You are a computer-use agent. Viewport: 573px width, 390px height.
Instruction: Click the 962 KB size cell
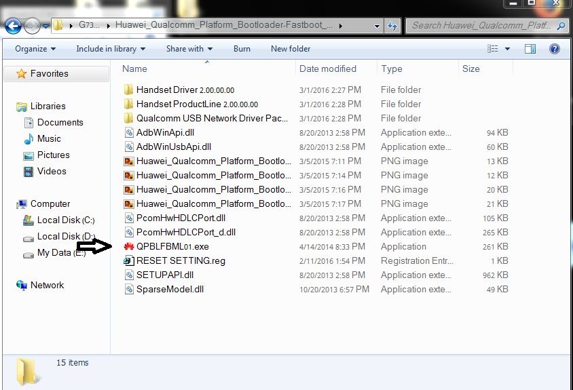pyautogui.click(x=495, y=275)
